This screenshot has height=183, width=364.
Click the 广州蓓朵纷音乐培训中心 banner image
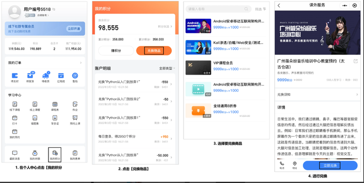coord(317,33)
